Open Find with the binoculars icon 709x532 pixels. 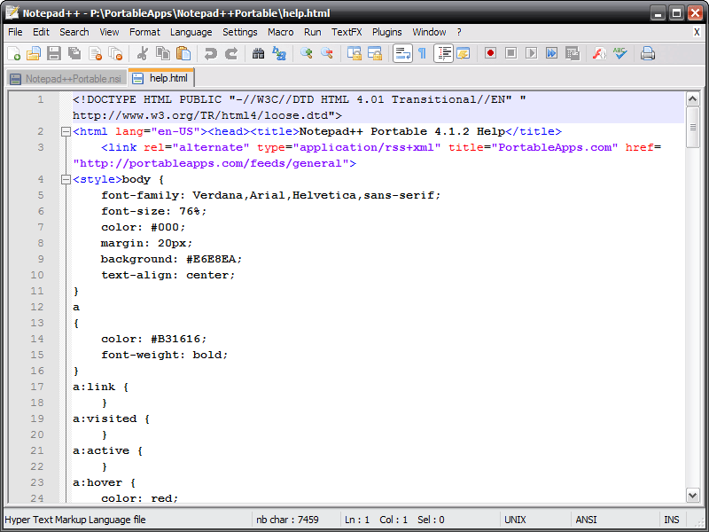coord(258,53)
